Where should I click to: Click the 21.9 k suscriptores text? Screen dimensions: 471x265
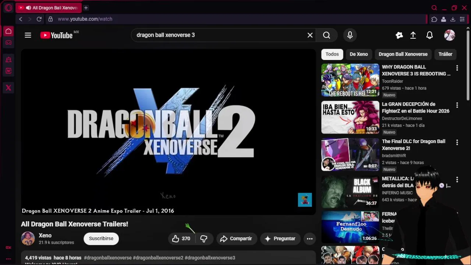coord(56,243)
